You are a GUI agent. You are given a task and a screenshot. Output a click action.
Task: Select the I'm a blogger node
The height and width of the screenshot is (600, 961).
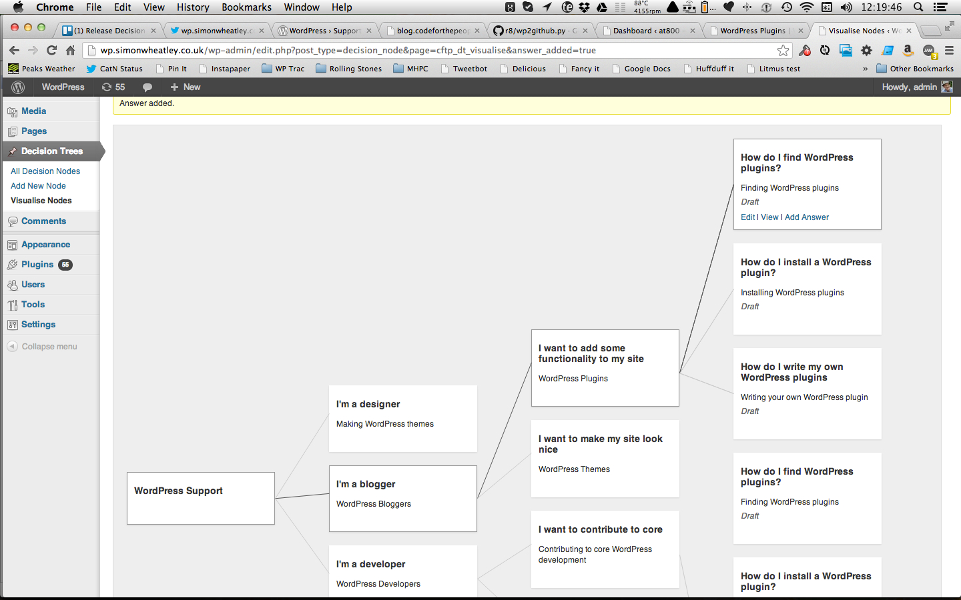403,499
